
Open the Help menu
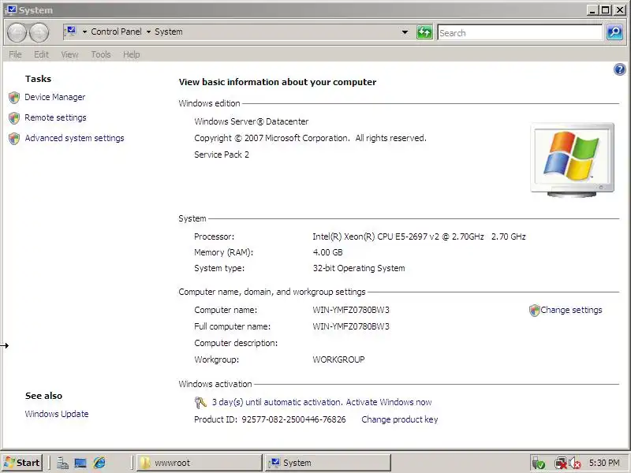pos(131,54)
